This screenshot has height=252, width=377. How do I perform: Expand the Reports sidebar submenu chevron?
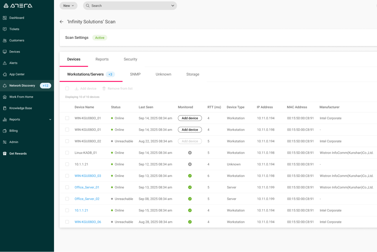click(50, 119)
